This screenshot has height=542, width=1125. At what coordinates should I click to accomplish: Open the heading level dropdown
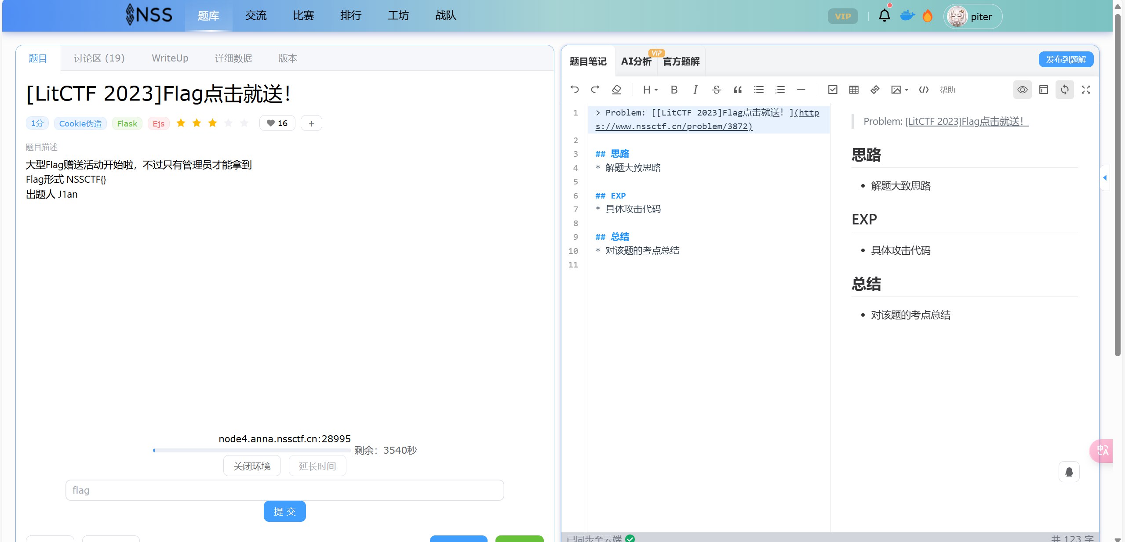(x=650, y=90)
